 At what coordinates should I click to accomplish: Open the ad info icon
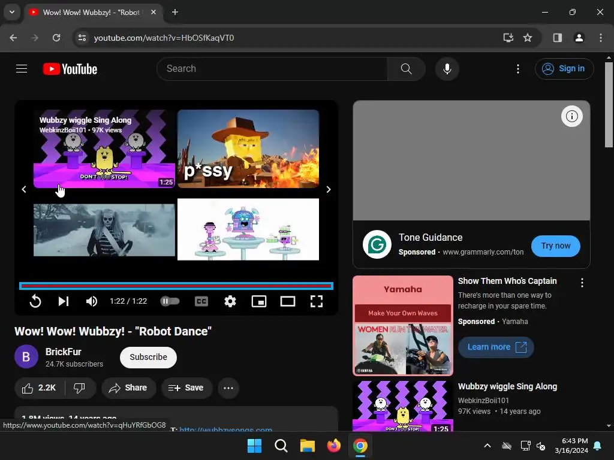[571, 116]
